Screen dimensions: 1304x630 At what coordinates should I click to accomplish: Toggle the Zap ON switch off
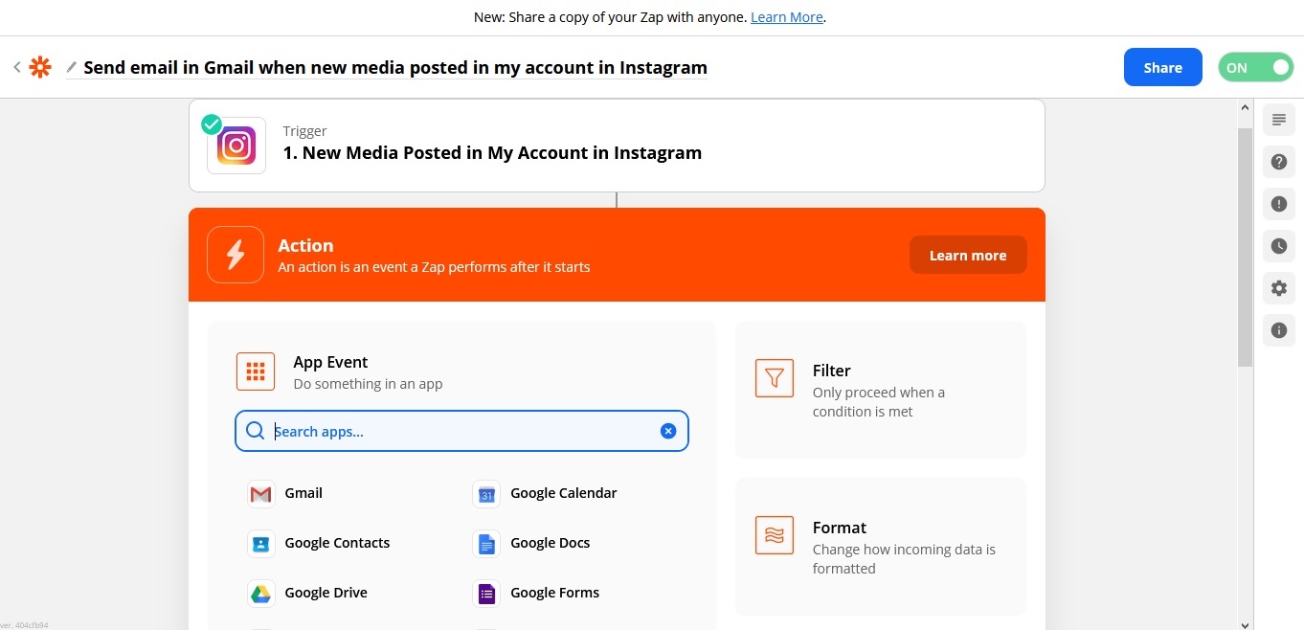1255,67
